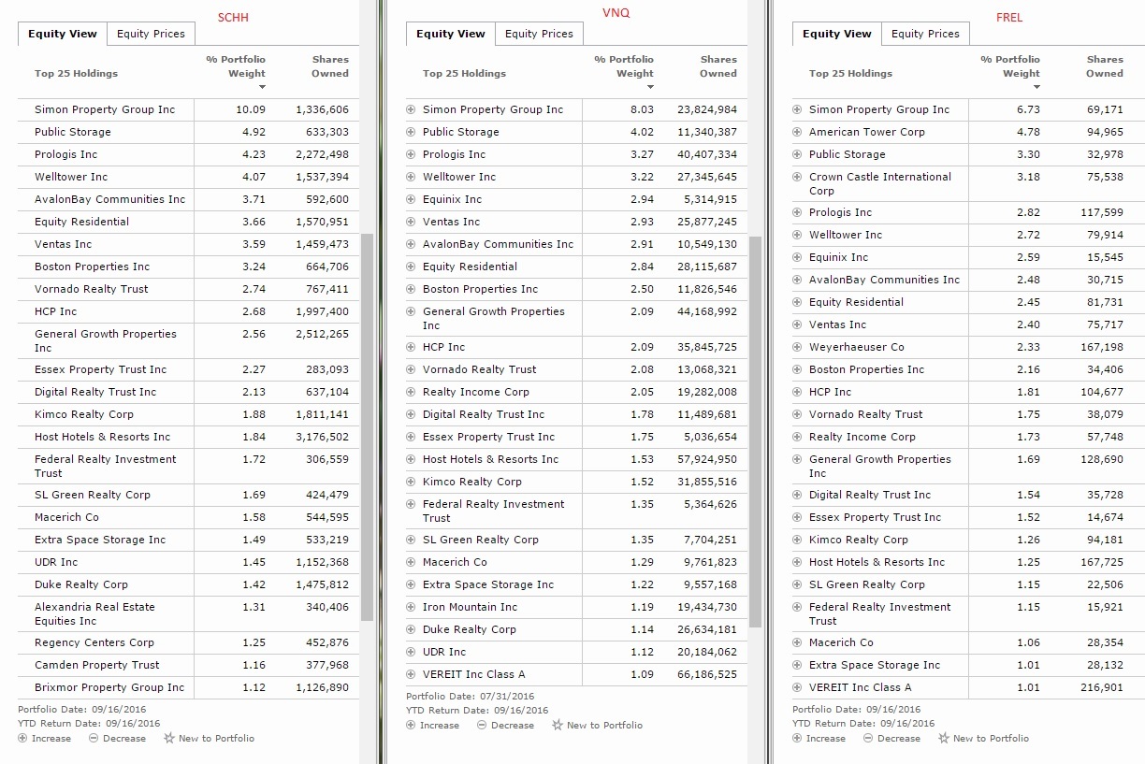Click the plus icon by VEREIT Inc Class A in FREL
The height and width of the screenshot is (764, 1145).
[797, 687]
